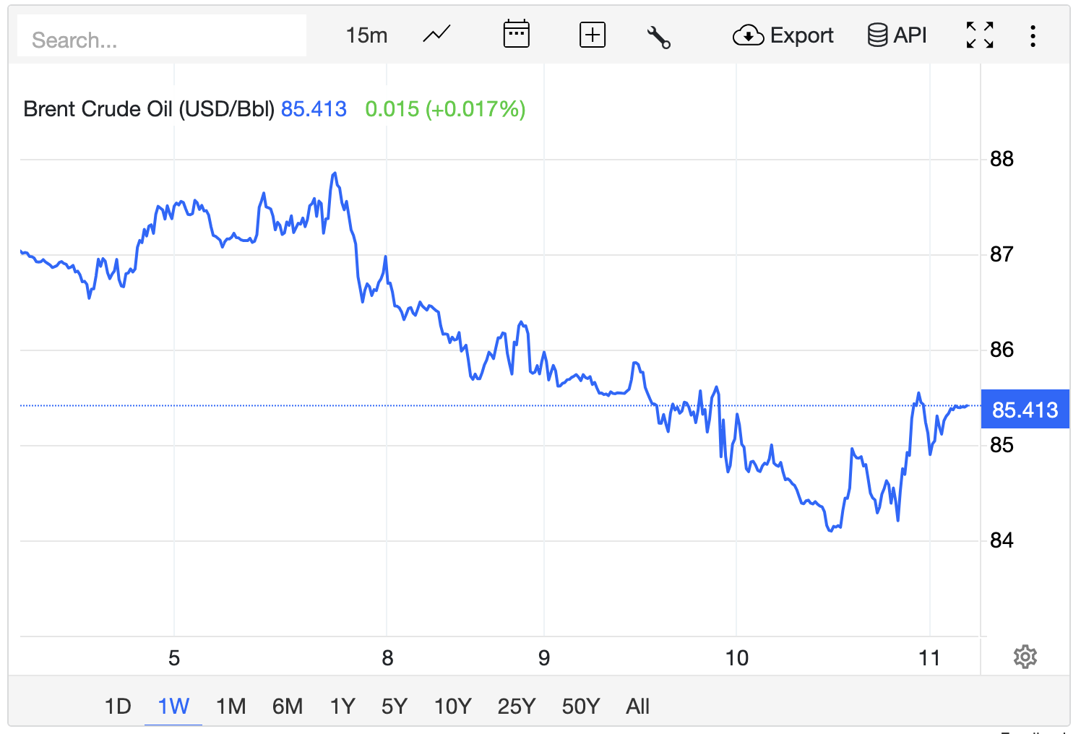1081x734 pixels.
Task: Switch to the 1D time range
Action: tap(118, 706)
